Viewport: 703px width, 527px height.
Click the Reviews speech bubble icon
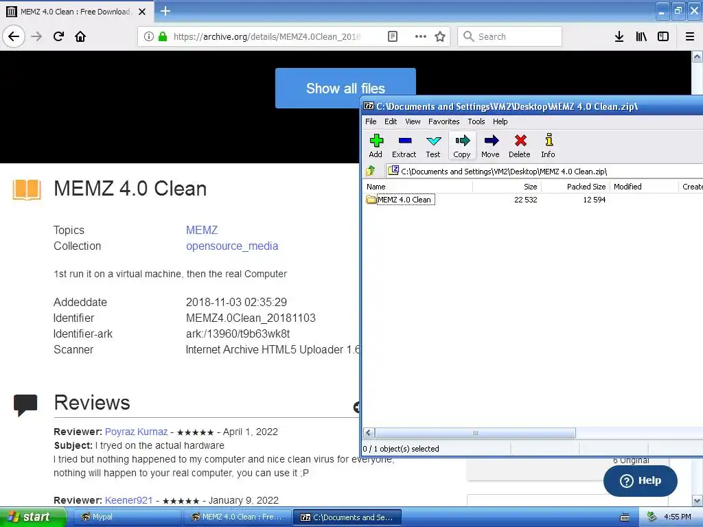(25, 405)
